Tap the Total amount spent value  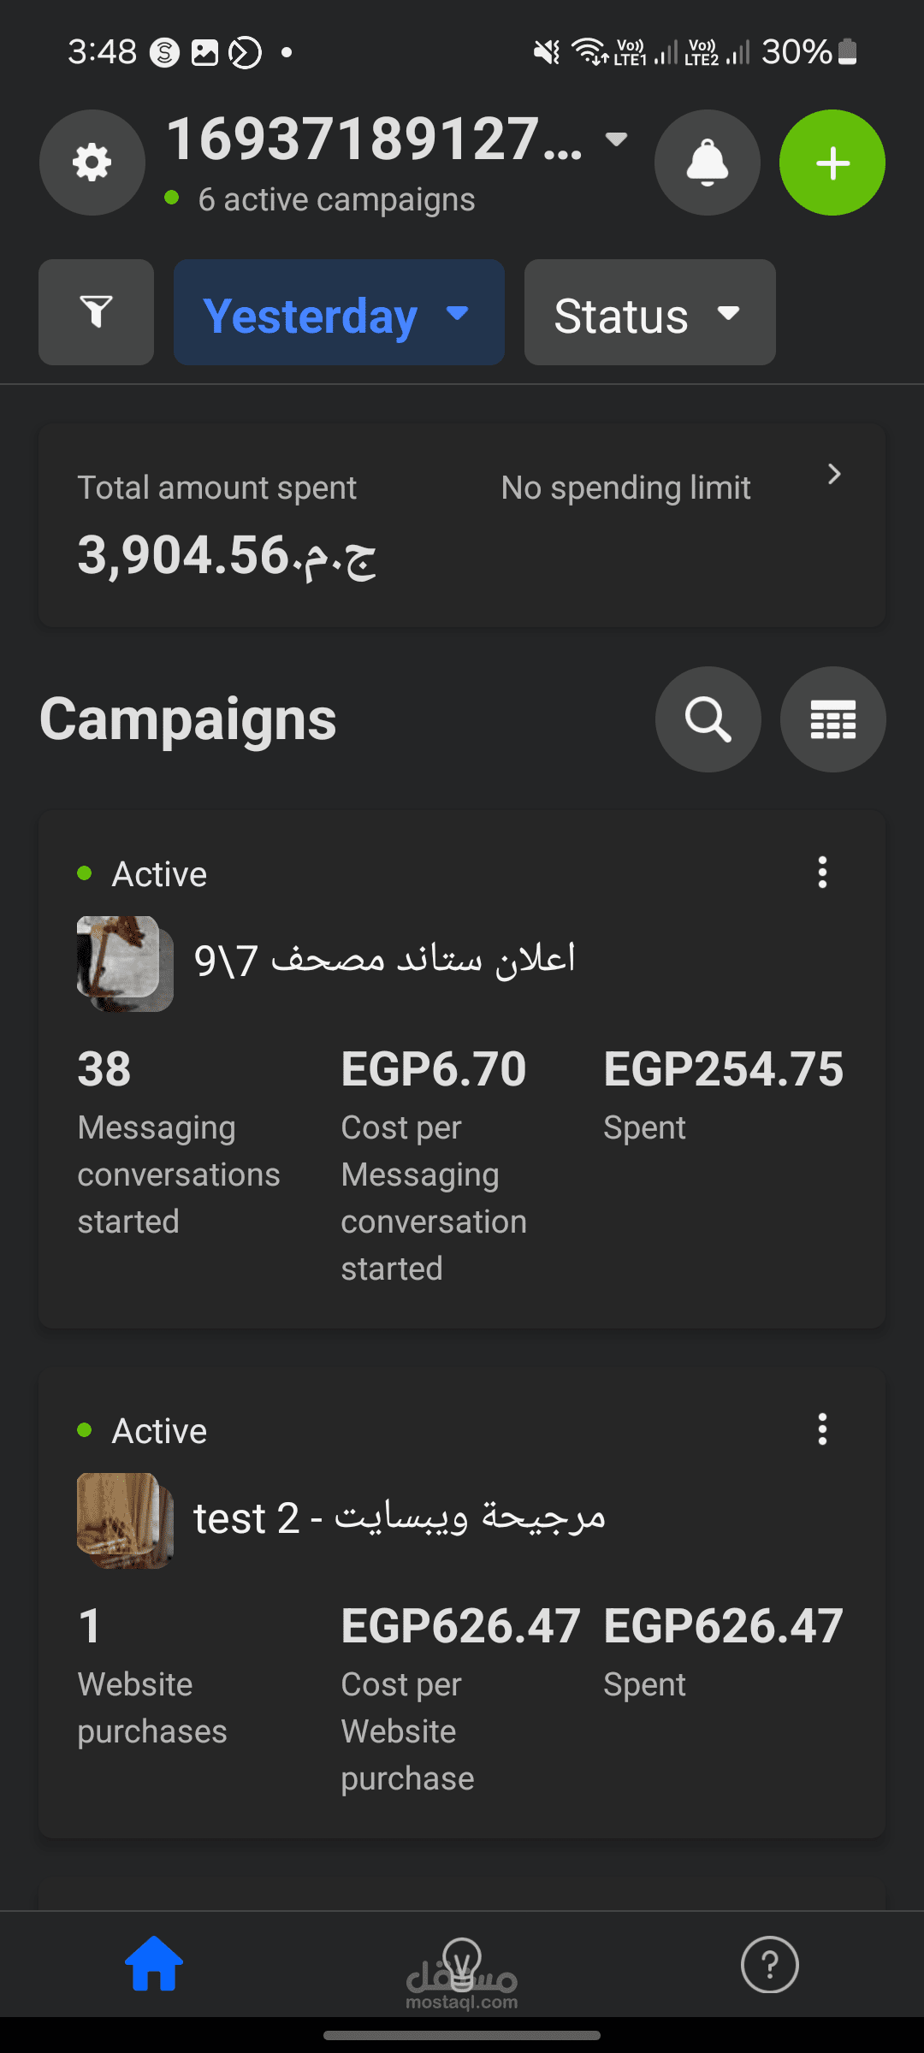(x=227, y=555)
